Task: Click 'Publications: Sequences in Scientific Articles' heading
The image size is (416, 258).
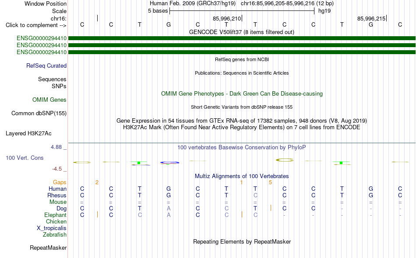Action: point(242,73)
